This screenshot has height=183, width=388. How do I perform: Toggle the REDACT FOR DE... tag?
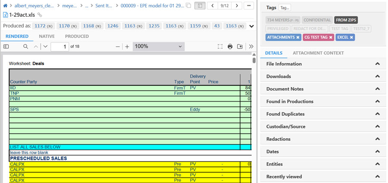tap(310, 29)
